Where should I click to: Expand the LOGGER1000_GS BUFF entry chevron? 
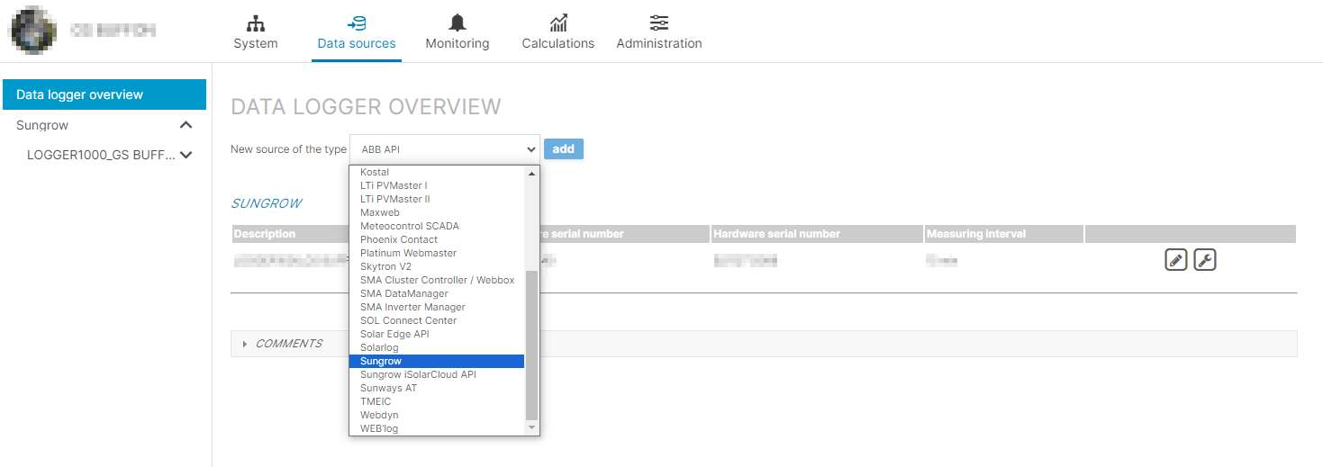click(x=186, y=155)
